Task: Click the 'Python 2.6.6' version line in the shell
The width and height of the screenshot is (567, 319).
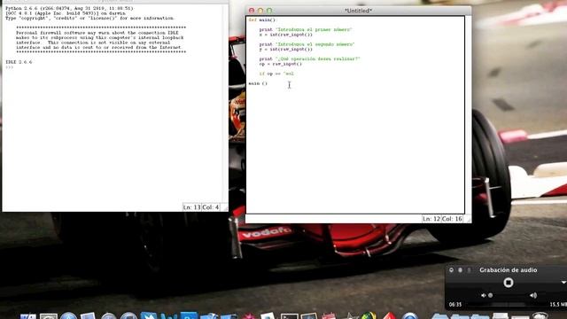Action: tap(69, 8)
